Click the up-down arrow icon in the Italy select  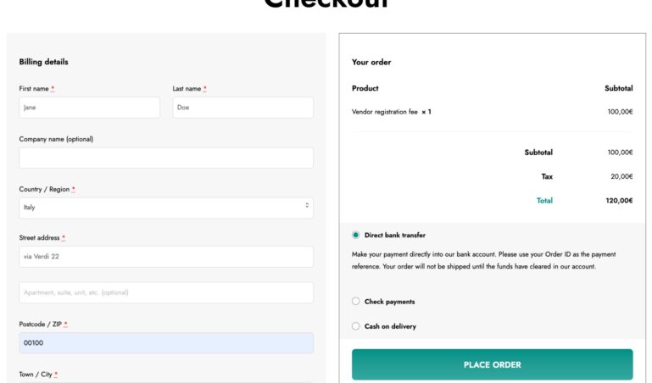(x=307, y=207)
